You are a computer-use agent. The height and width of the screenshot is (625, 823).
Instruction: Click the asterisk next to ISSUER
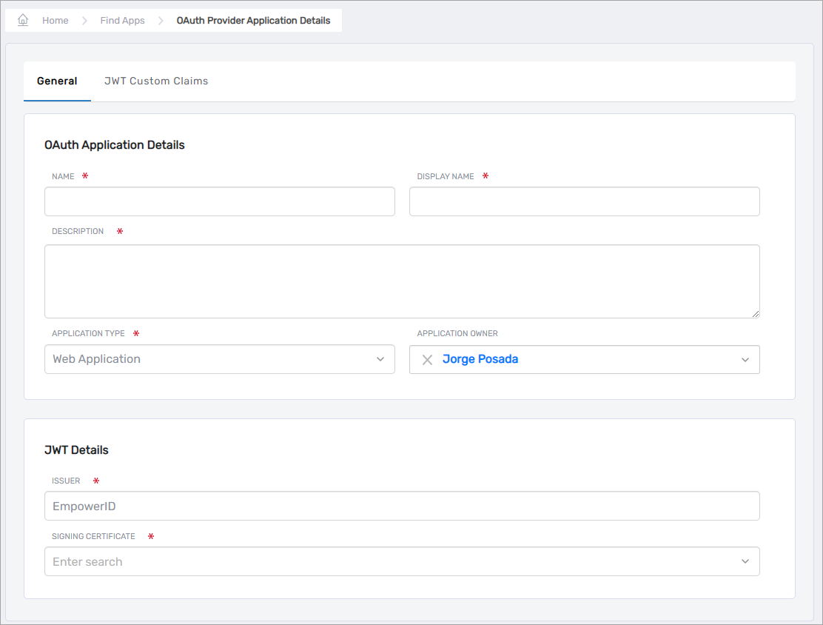(x=95, y=481)
